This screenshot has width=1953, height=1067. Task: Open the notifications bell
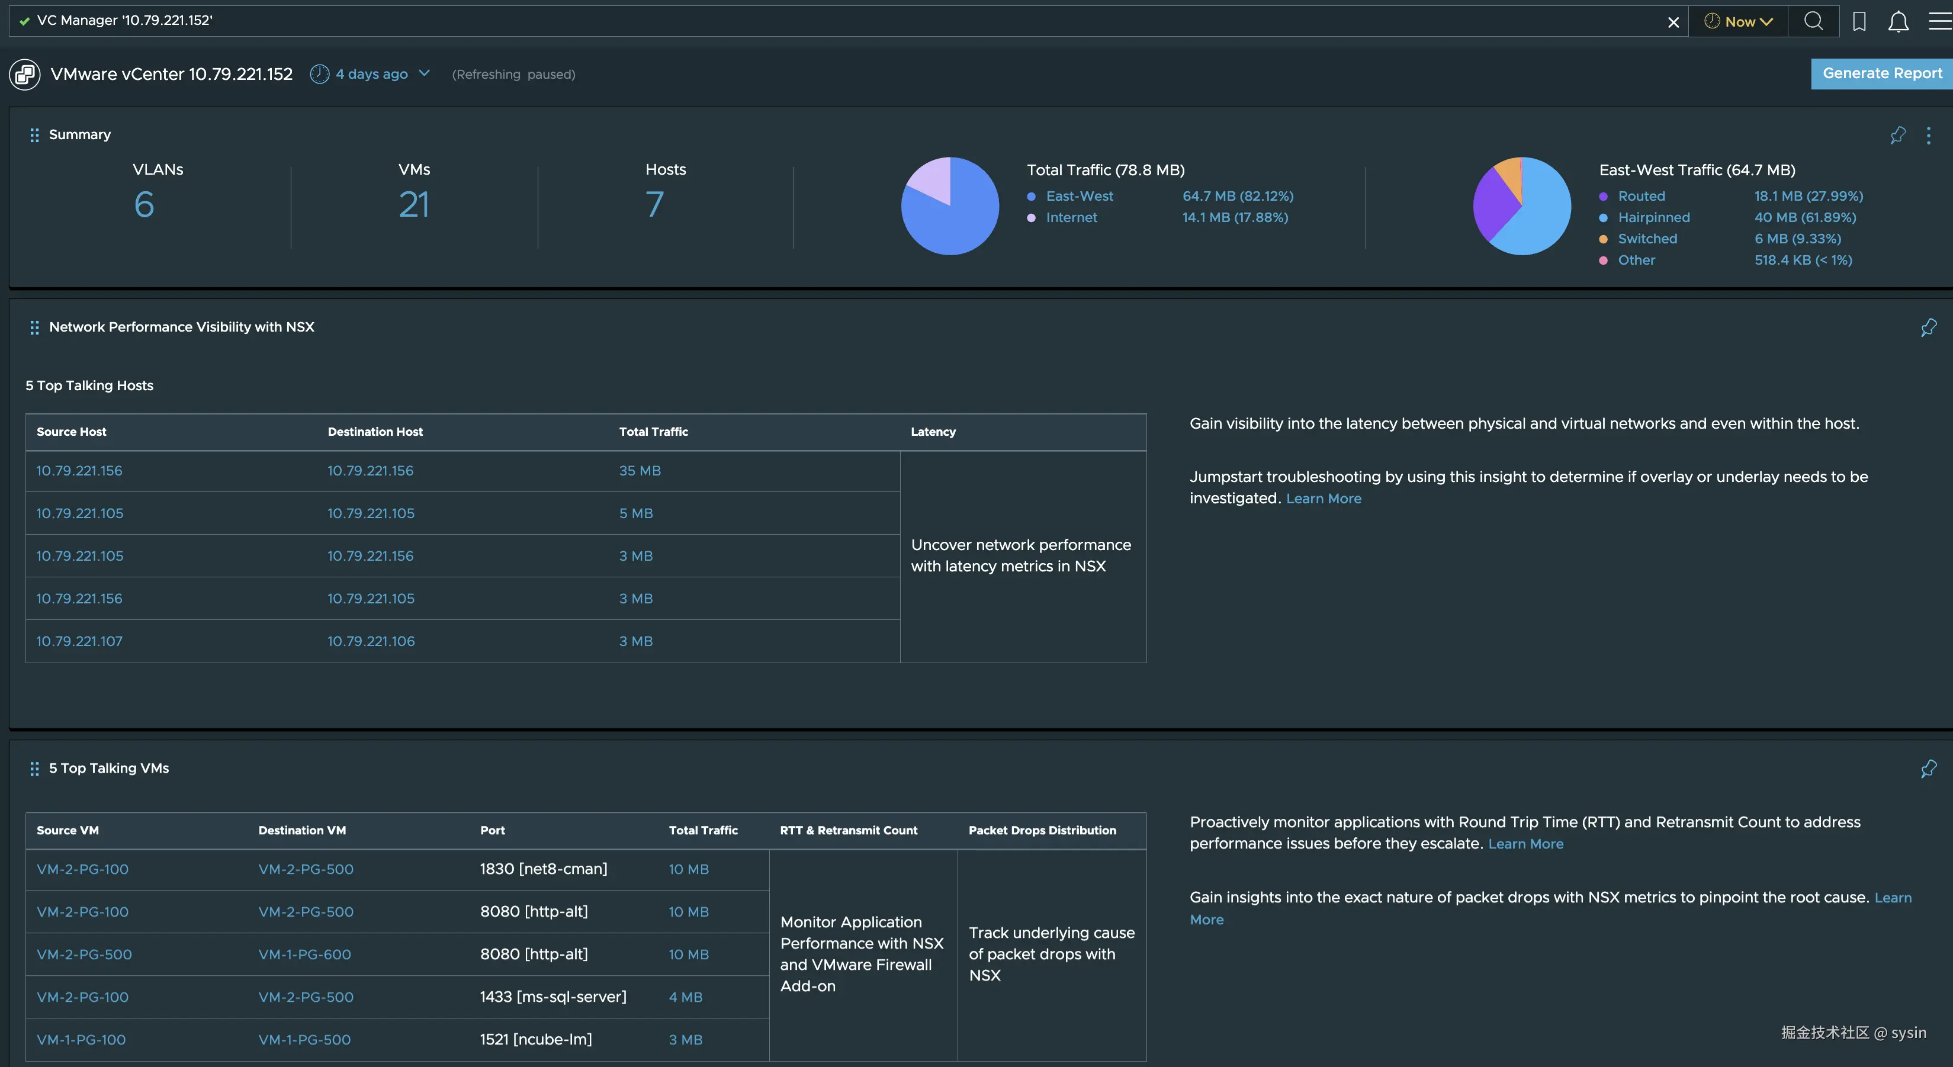(1898, 21)
